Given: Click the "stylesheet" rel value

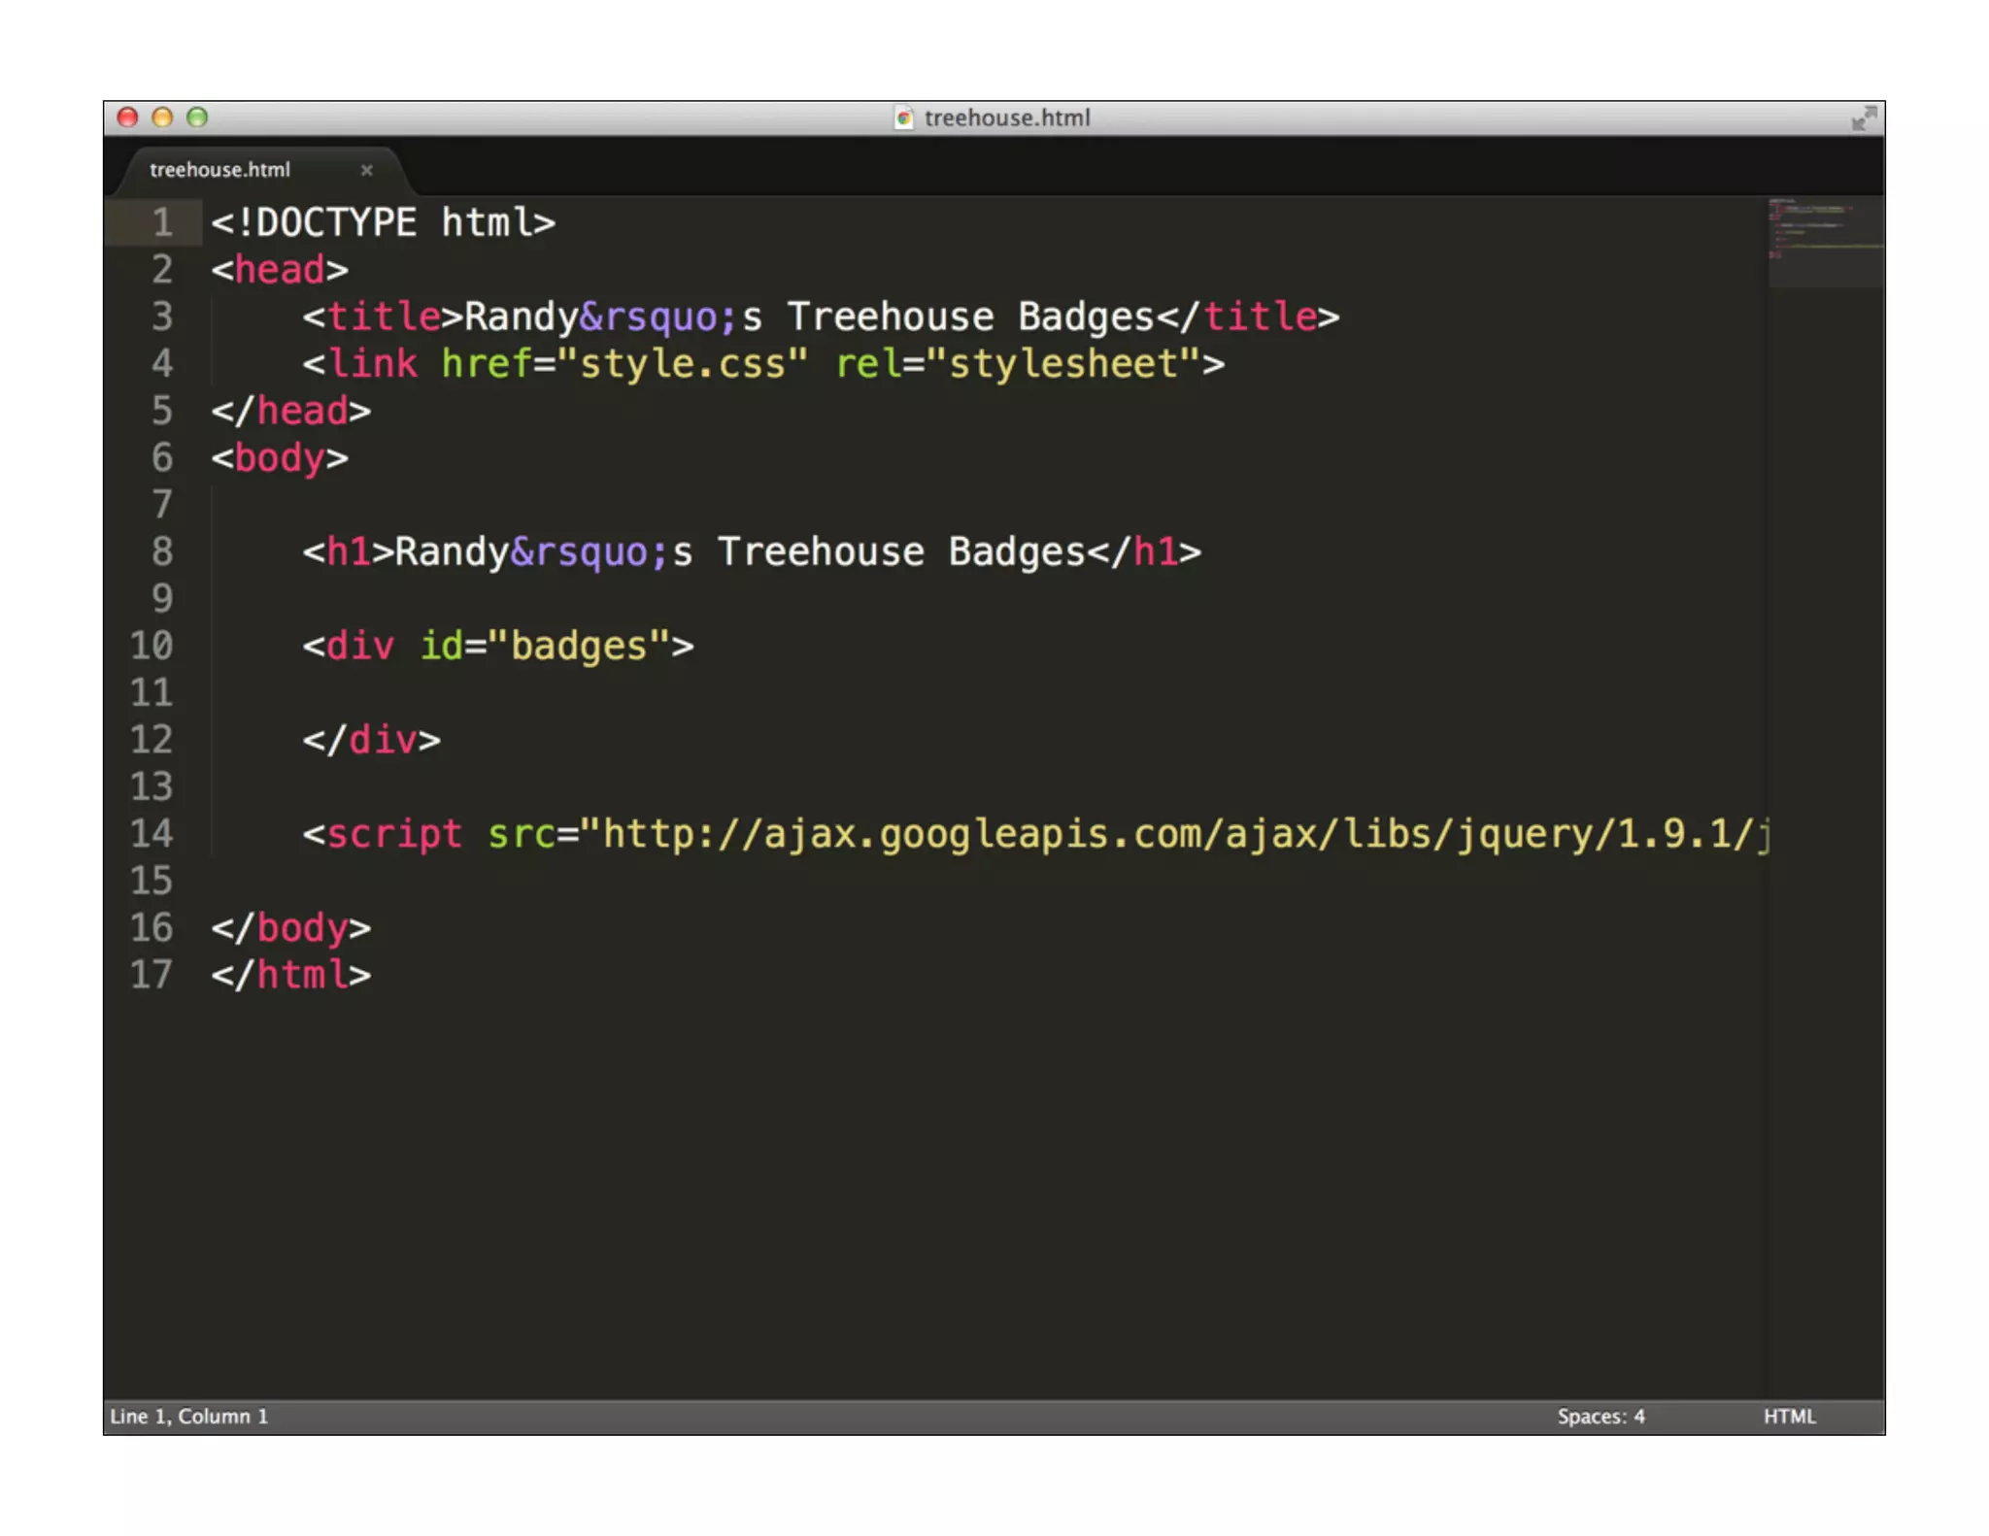Looking at the screenshot, I should click(1063, 364).
